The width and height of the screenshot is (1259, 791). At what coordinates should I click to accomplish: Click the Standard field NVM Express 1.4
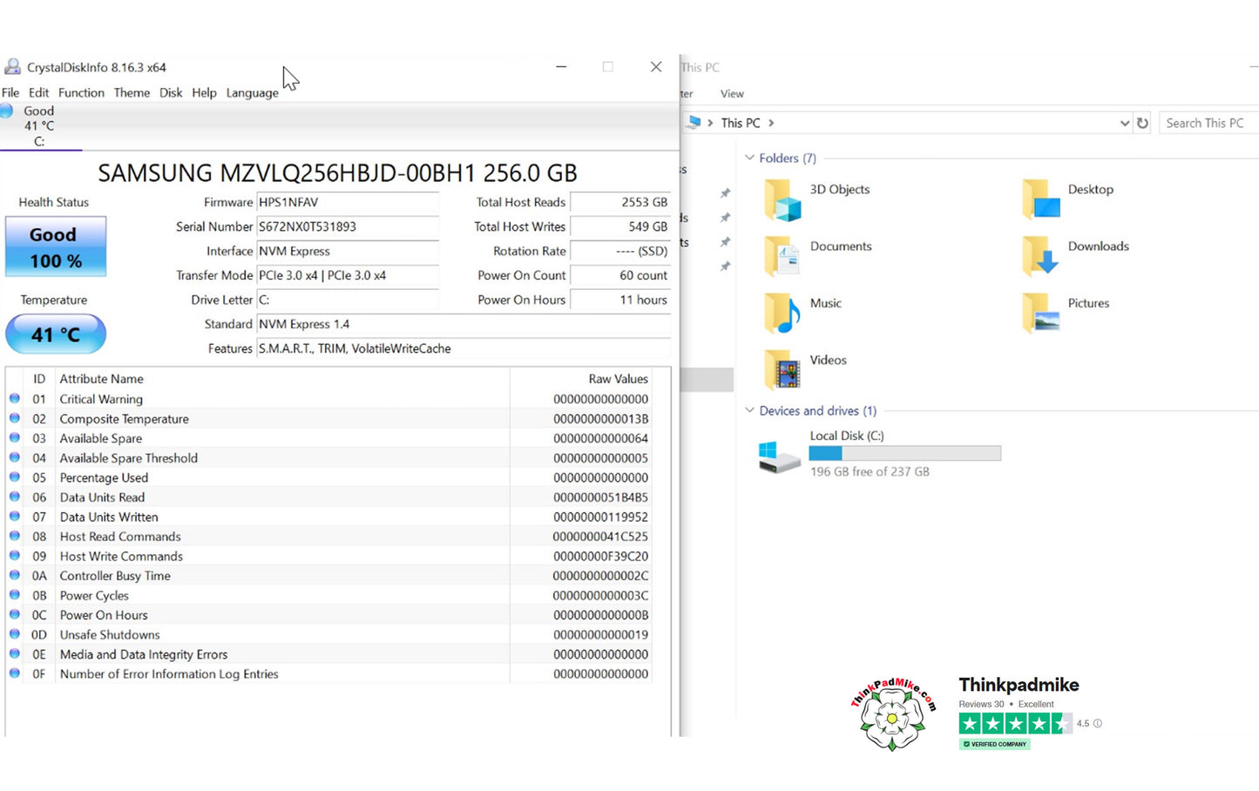tap(464, 324)
